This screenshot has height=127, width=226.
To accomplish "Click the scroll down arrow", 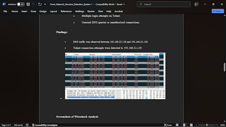I will click(224, 121).
